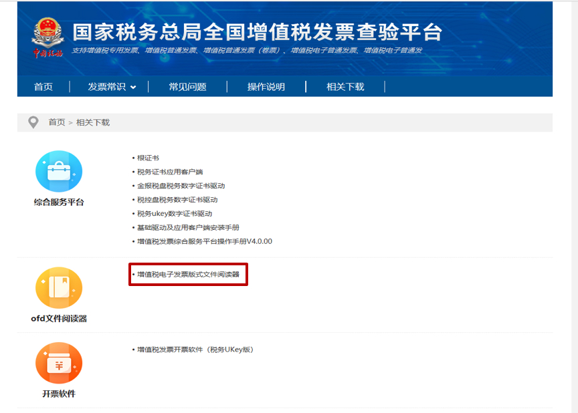Screen dimensions: 578x413
Task: Click the China Tax emblem logo
Action: pyautogui.click(x=47, y=37)
